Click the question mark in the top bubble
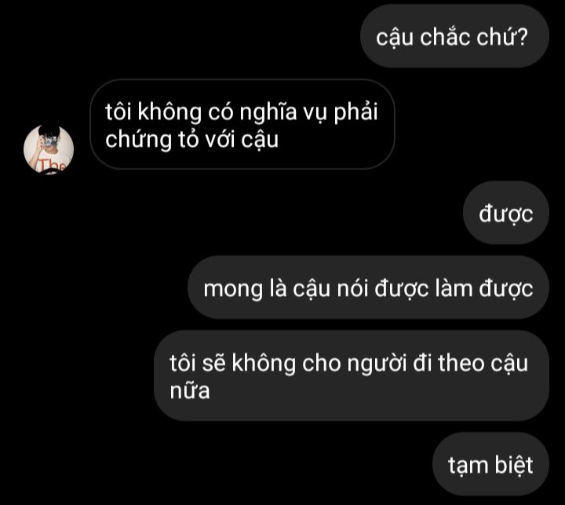 520,36
